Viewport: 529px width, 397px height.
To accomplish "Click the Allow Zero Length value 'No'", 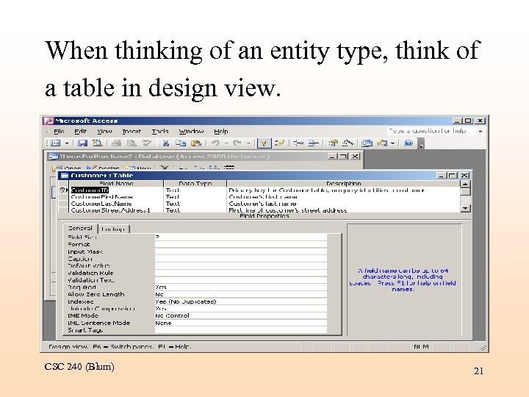I will (240, 294).
